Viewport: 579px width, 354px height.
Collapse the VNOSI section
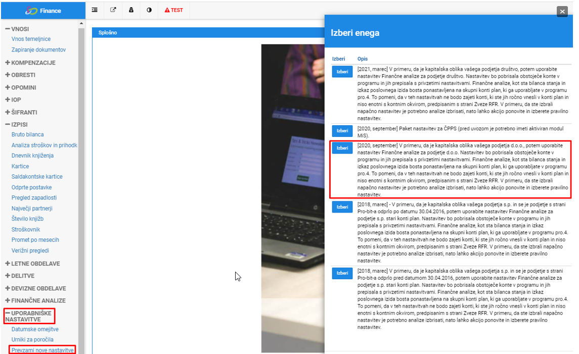coord(17,29)
